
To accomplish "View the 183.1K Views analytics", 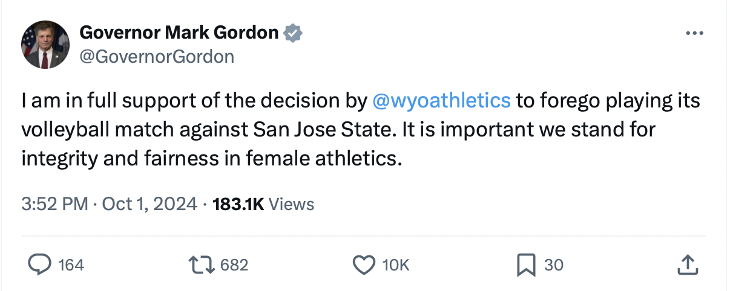I will tap(264, 204).
